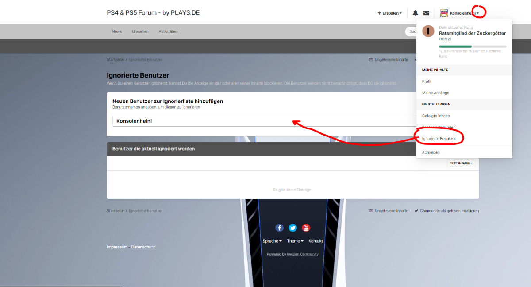
Task: Click the rank badge in the user menu
Action: point(428,31)
